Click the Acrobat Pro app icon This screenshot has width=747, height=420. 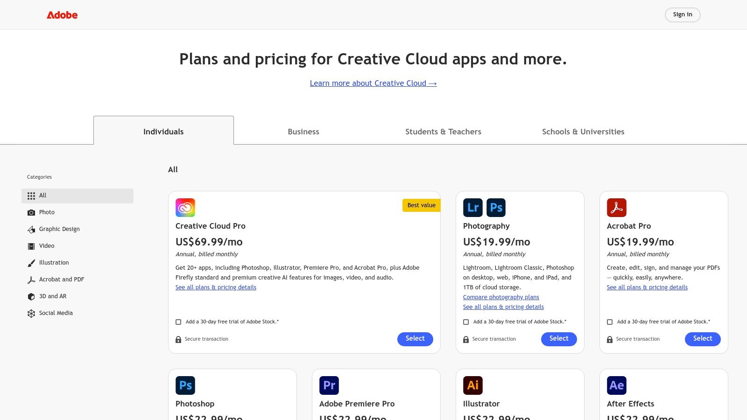point(617,208)
